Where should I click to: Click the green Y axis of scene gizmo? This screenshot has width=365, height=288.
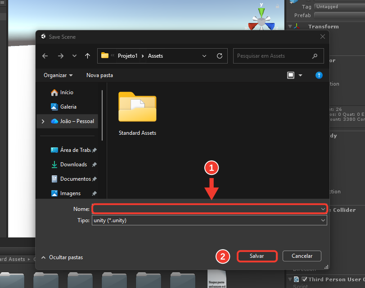[261, 11]
